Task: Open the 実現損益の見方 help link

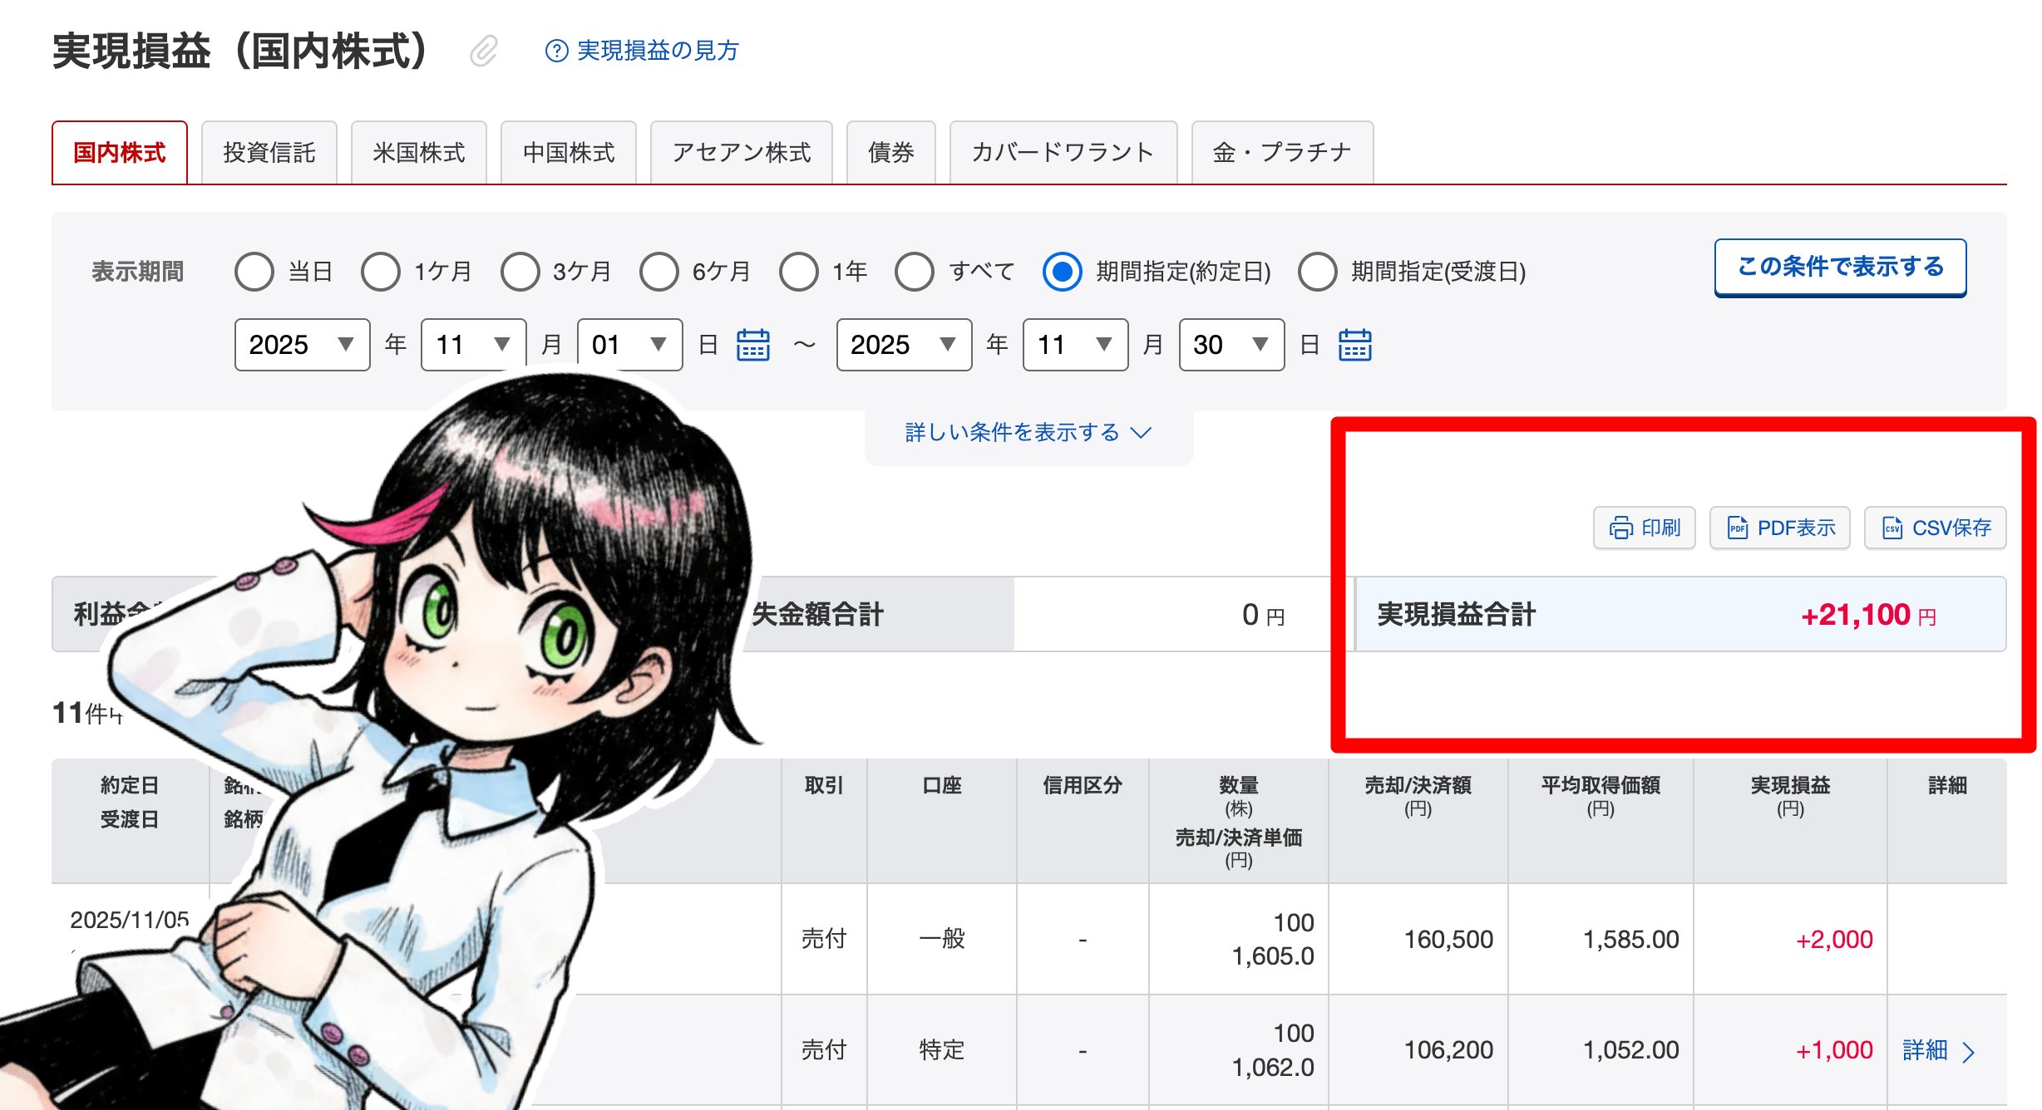Action: click(x=657, y=51)
